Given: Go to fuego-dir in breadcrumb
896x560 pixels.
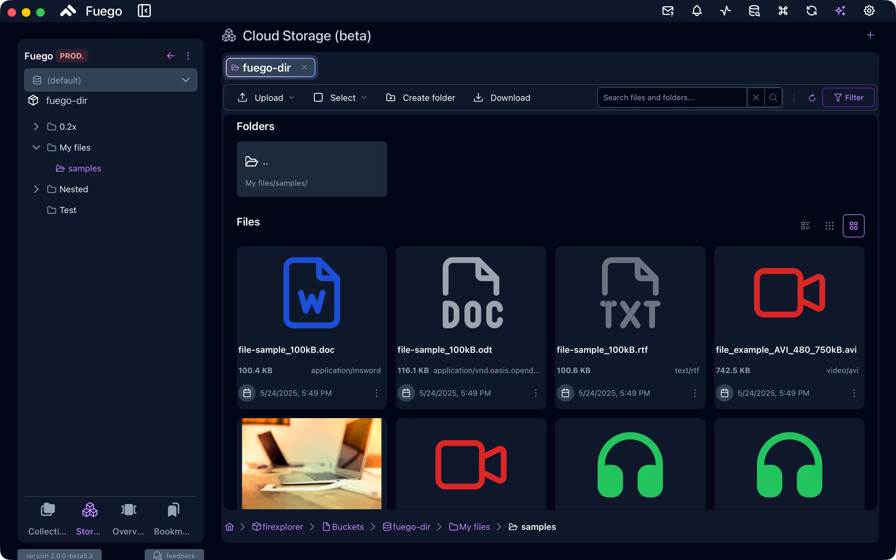Looking at the screenshot, I should 407,527.
